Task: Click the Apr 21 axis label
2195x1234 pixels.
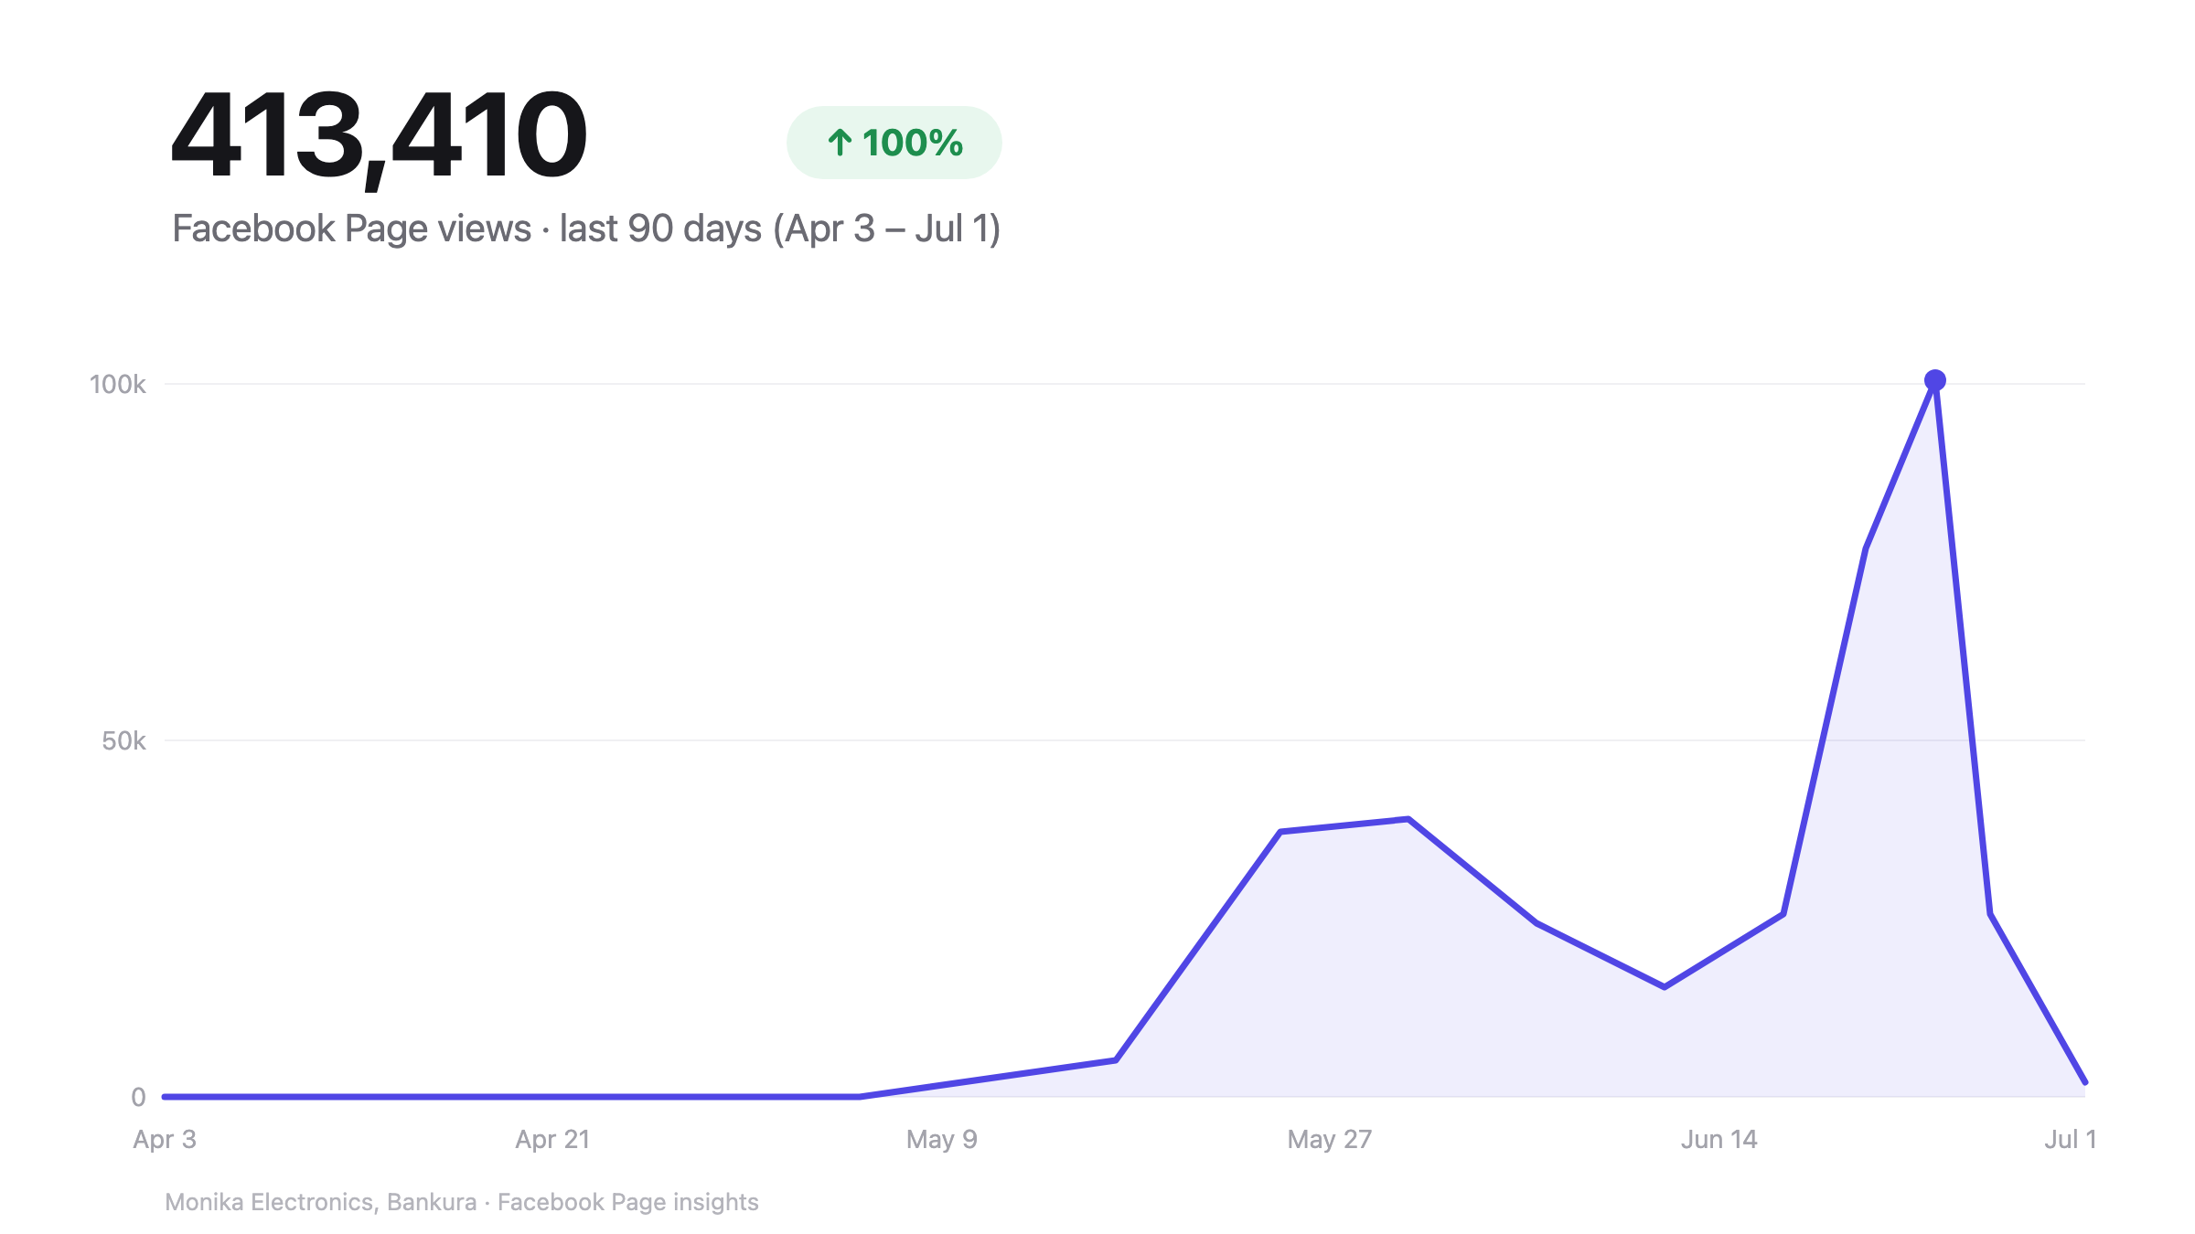Action: click(x=552, y=1139)
